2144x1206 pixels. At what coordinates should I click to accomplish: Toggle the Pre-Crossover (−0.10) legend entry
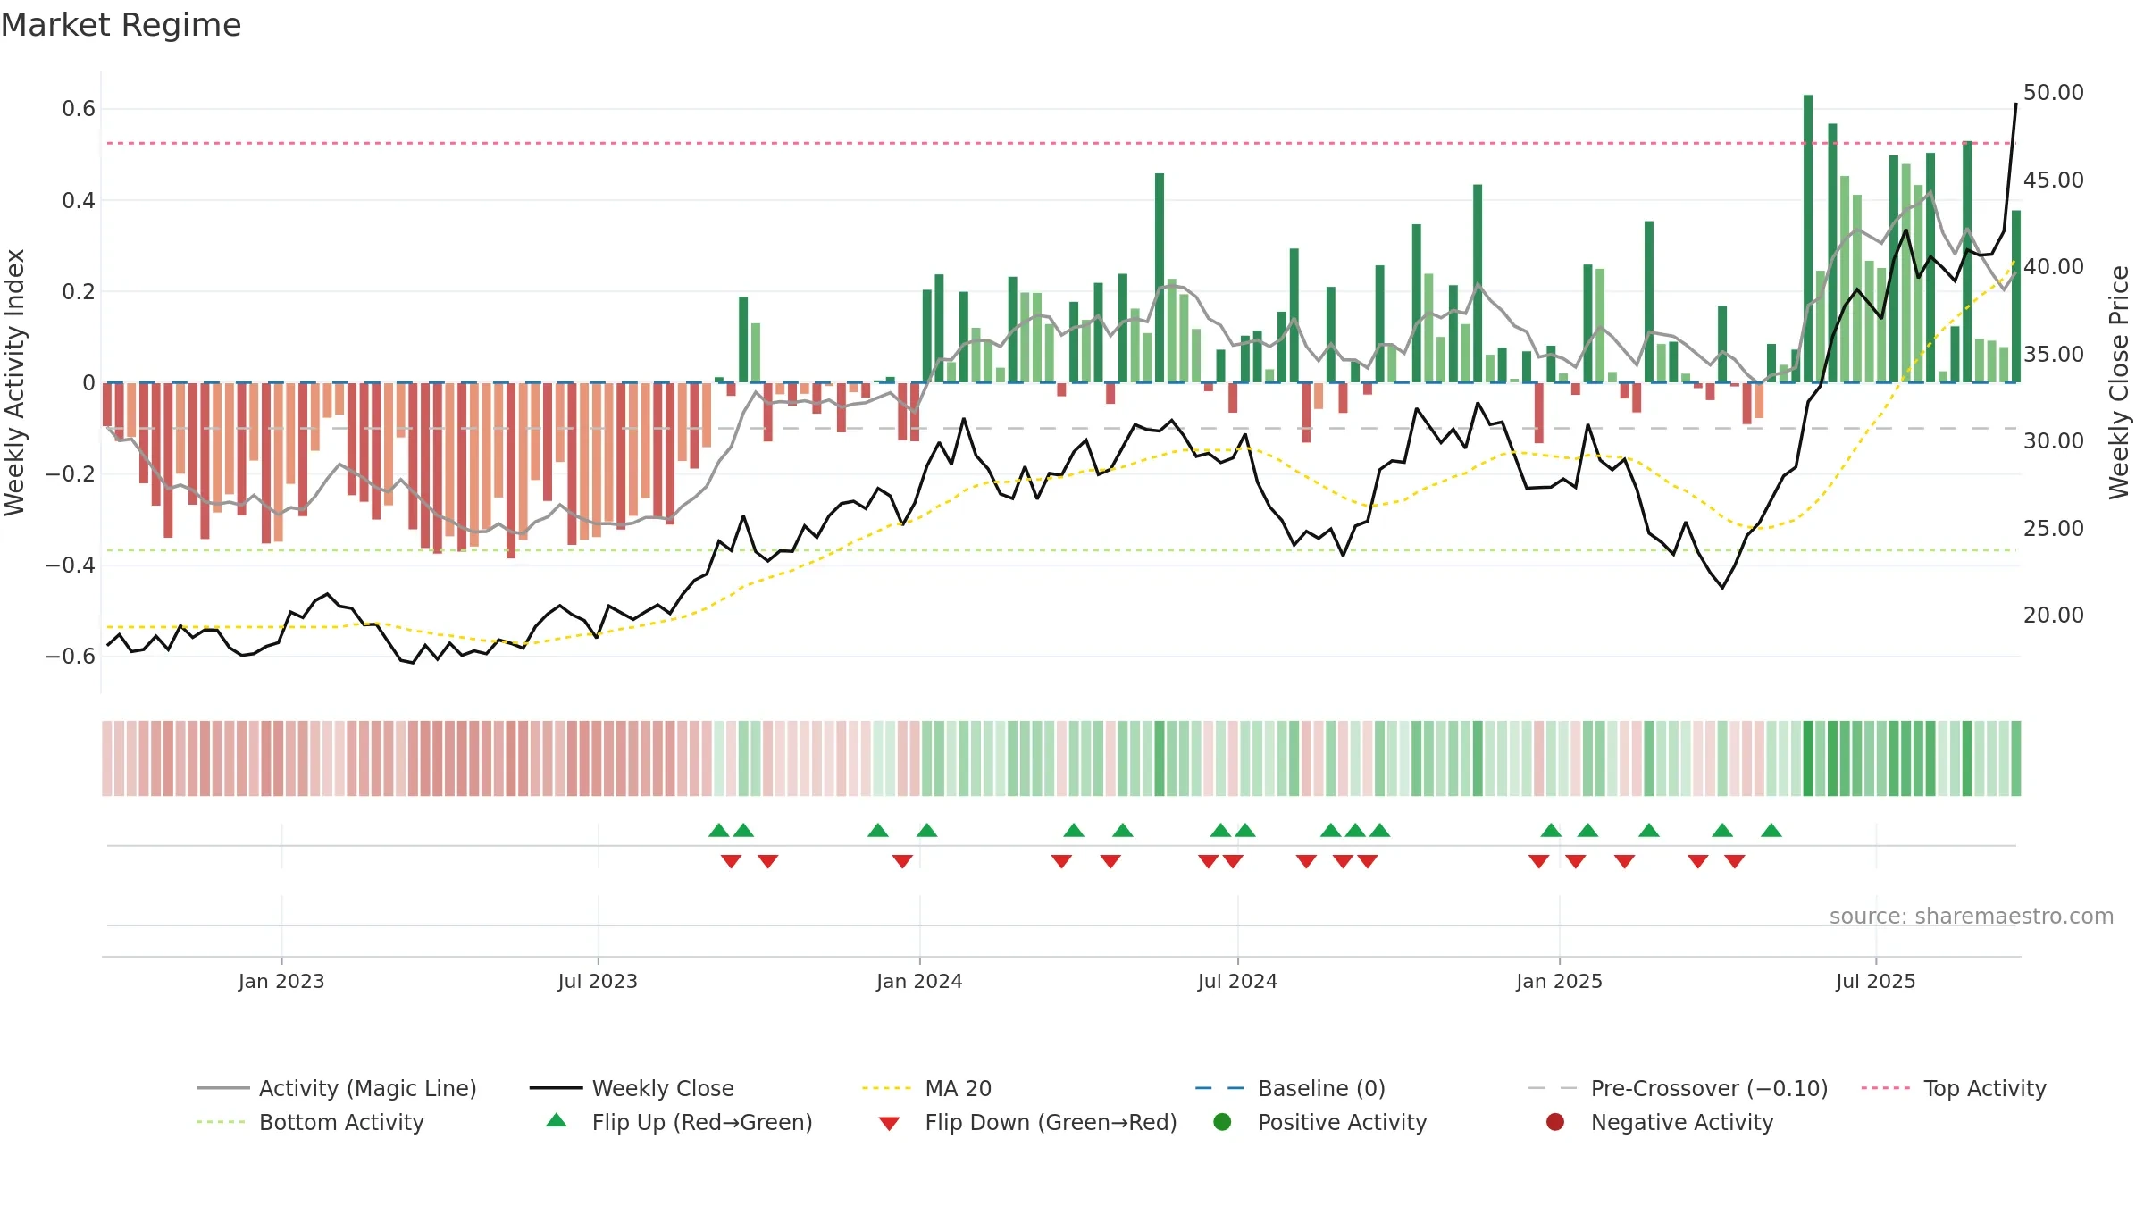(x=1678, y=1088)
